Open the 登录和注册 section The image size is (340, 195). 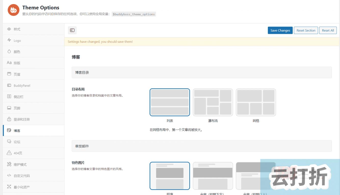pyautogui.click(x=33, y=119)
